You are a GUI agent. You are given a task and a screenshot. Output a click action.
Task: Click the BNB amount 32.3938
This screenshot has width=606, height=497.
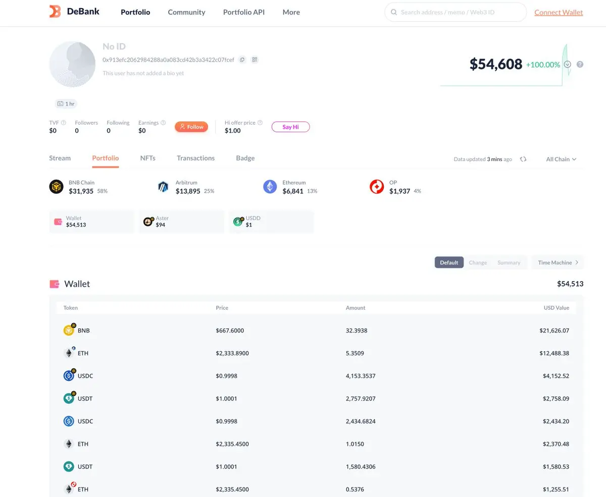tap(357, 330)
